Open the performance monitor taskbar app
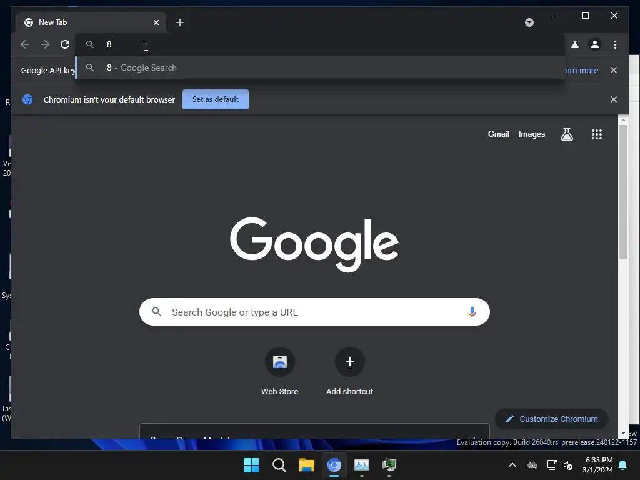Screen dimensions: 640x480 pos(362,465)
